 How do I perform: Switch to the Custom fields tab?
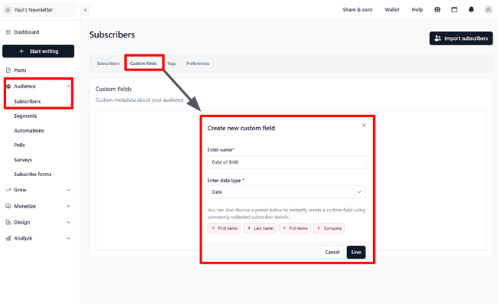tap(143, 64)
